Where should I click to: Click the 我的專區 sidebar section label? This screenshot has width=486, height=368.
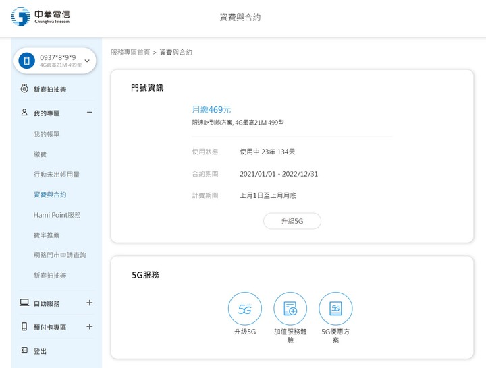tap(47, 113)
